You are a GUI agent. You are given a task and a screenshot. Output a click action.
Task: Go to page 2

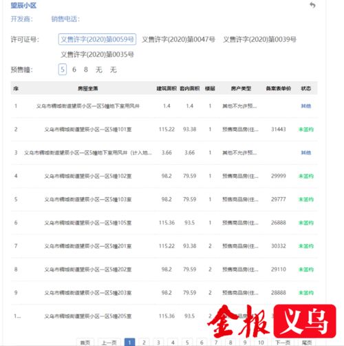tap(144, 343)
